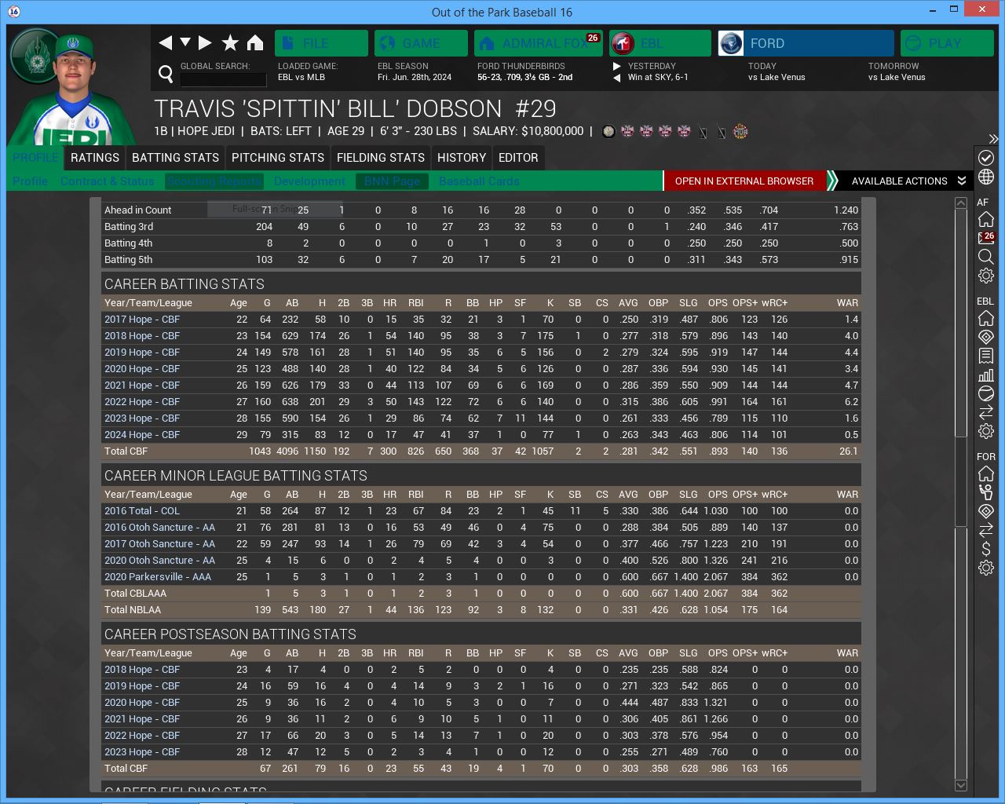Open the BNN Page sub-tab

tap(393, 181)
